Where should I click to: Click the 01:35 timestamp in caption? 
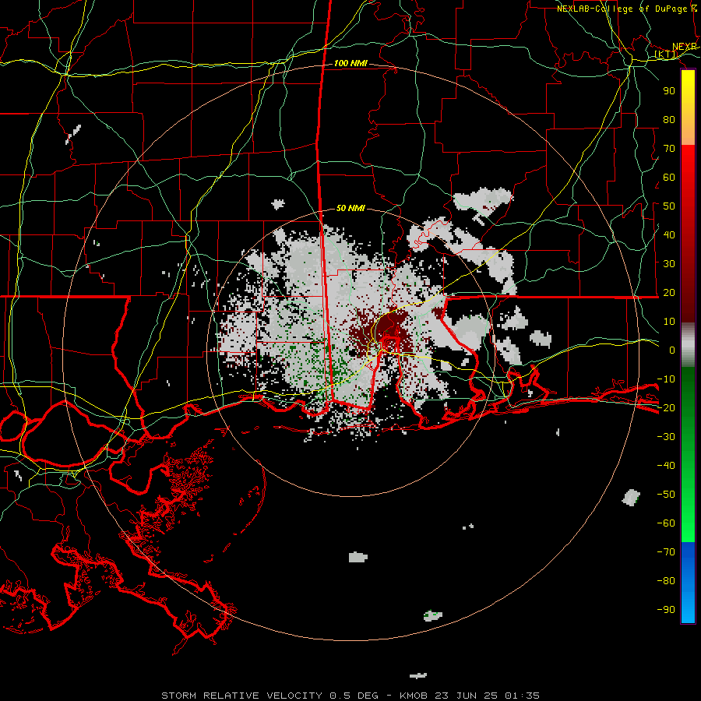tap(523, 696)
